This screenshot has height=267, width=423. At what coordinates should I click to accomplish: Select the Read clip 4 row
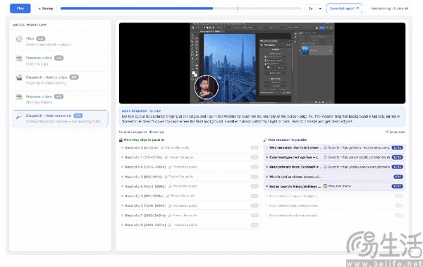point(190,206)
